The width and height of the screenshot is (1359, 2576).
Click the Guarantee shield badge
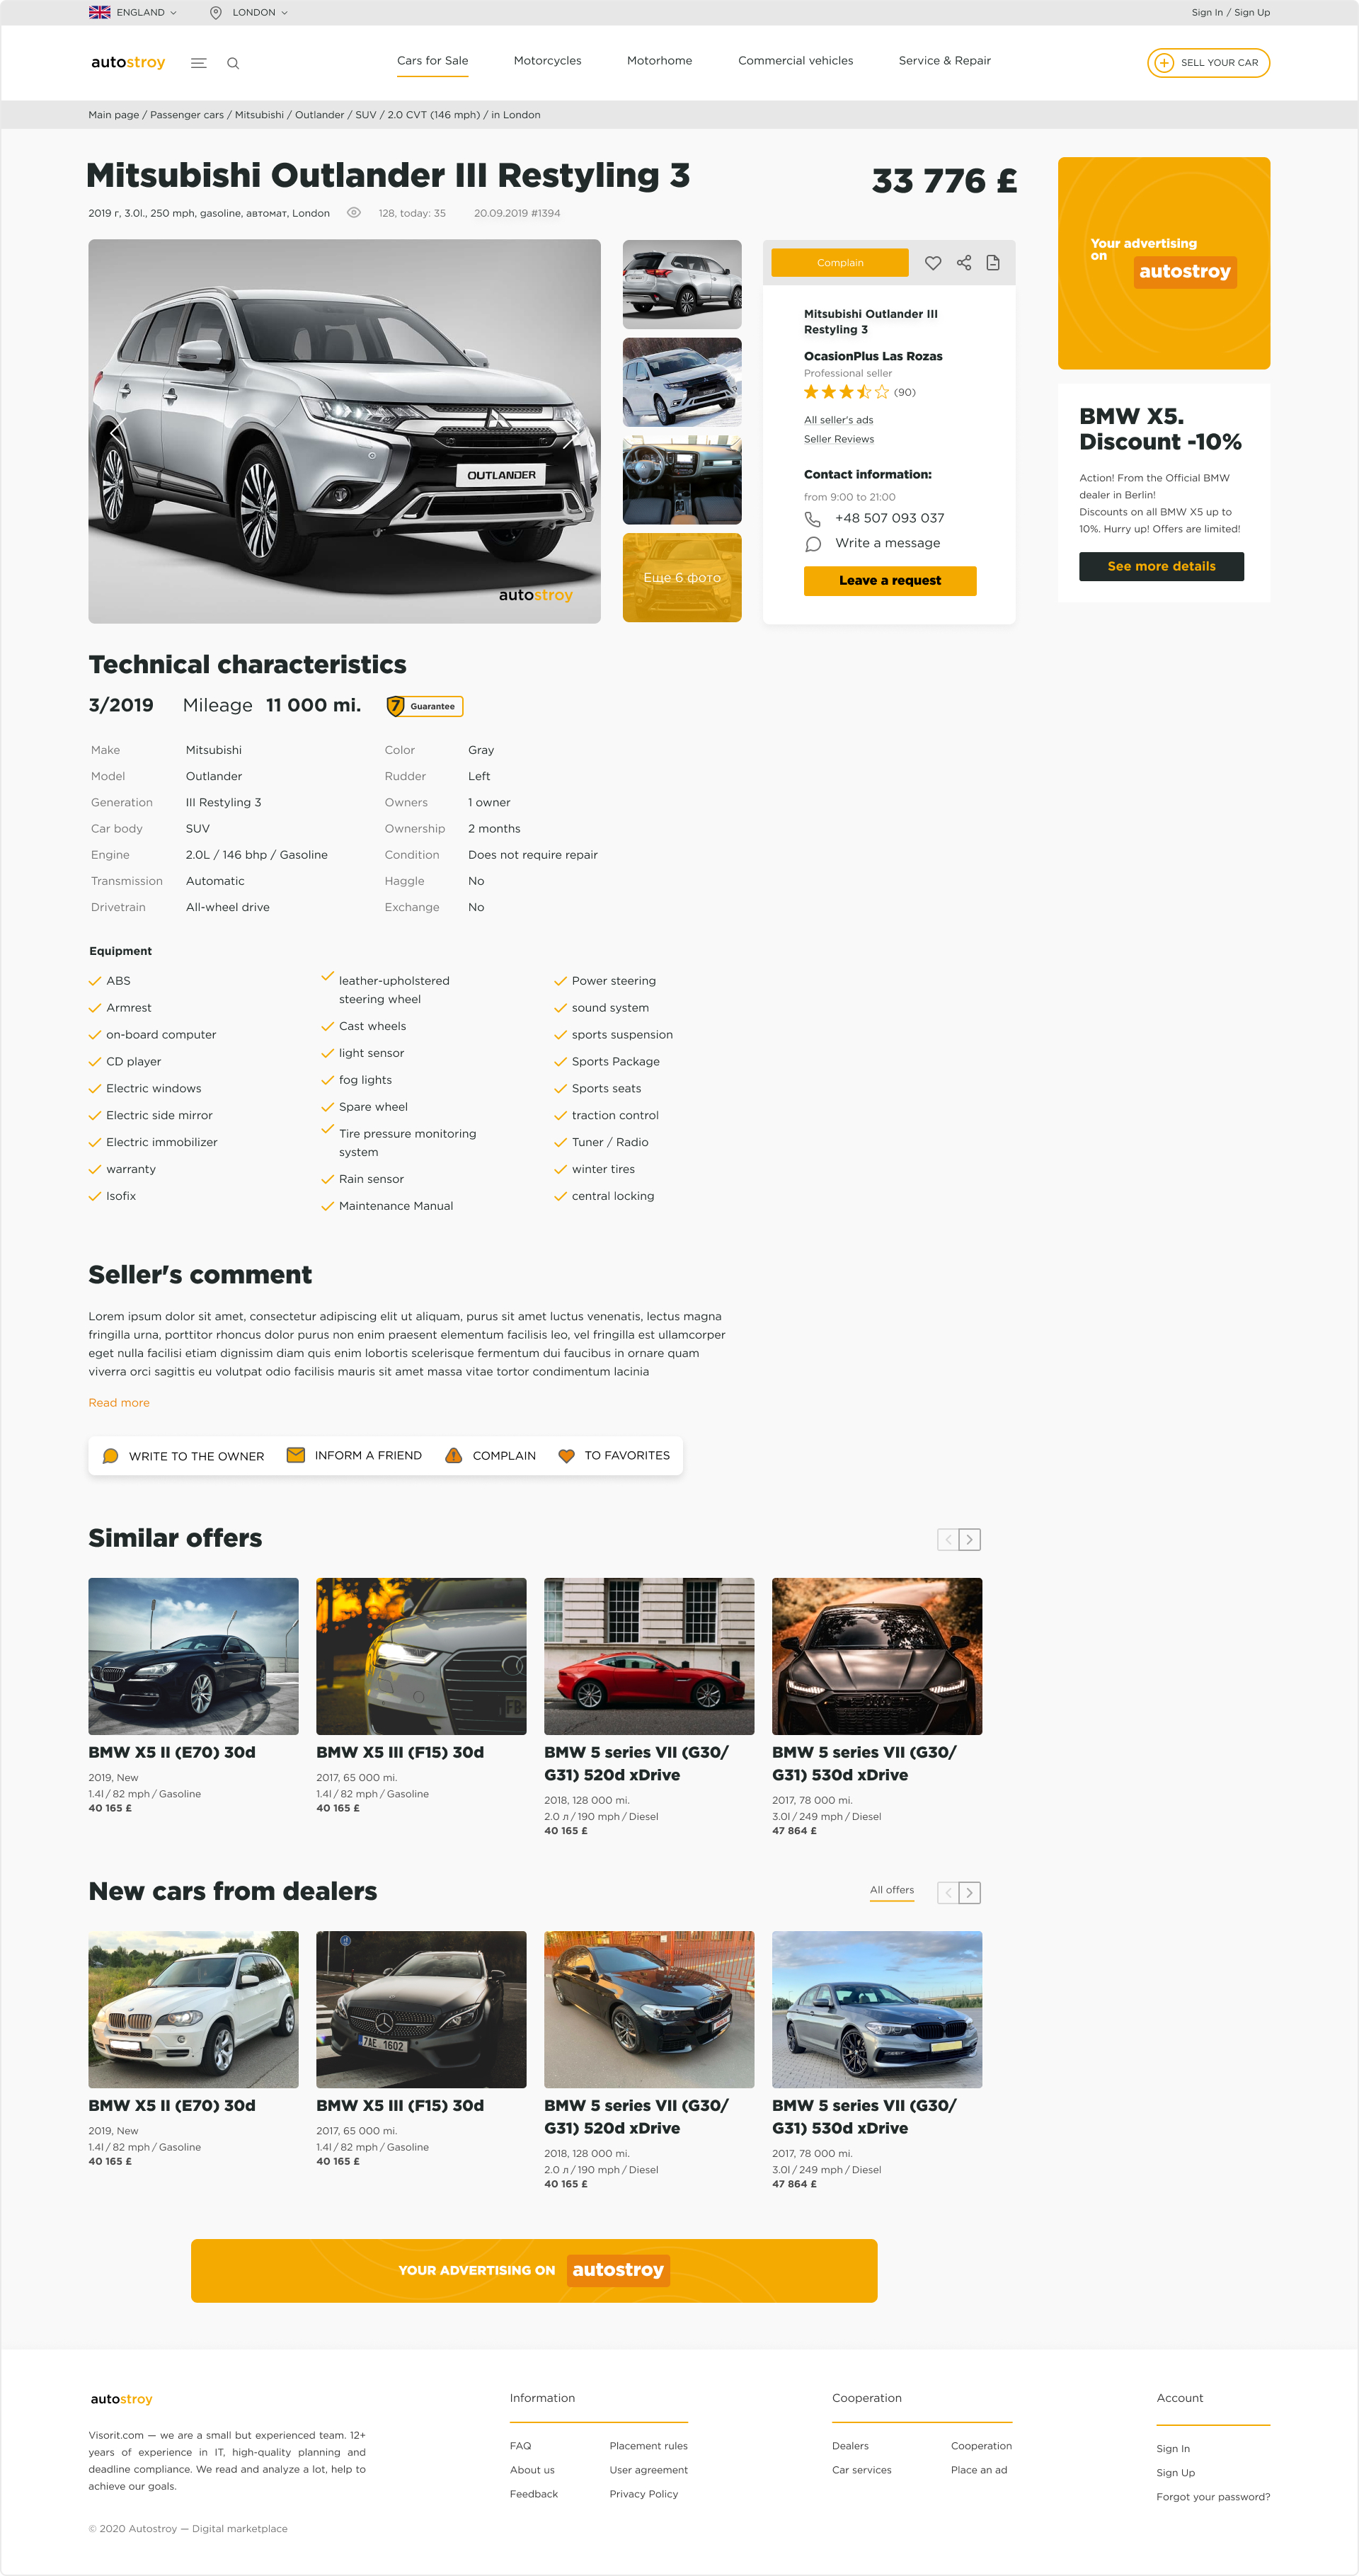(x=424, y=706)
